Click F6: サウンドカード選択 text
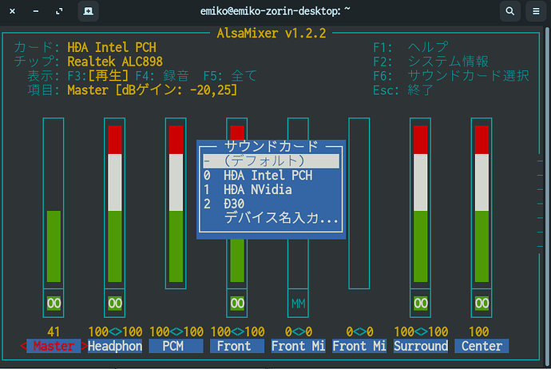Viewport: 551px width, 369px height. coord(451,76)
